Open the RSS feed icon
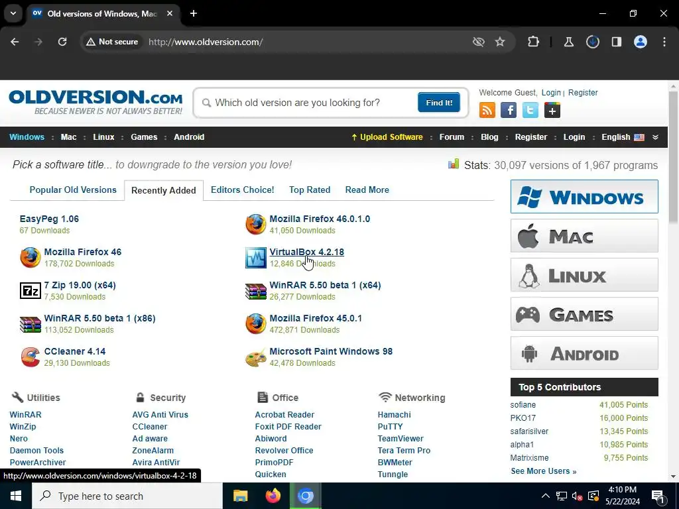Viewport: 679px width, 509px height. tap(487, 110)
